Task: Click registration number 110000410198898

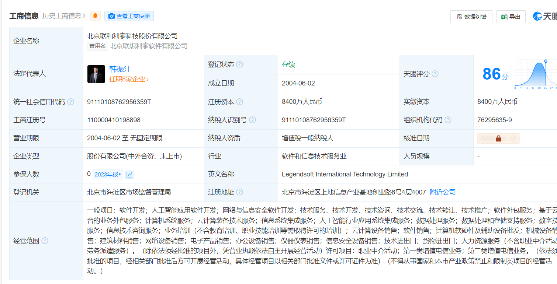Action: tap(114, 120)
